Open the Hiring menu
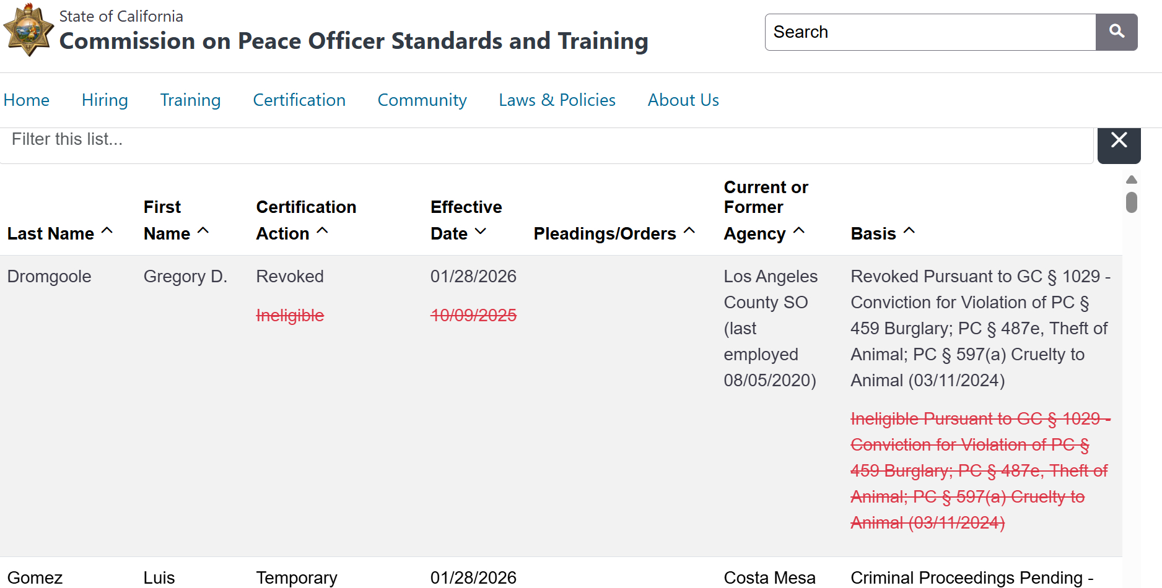 click(105, 100)
